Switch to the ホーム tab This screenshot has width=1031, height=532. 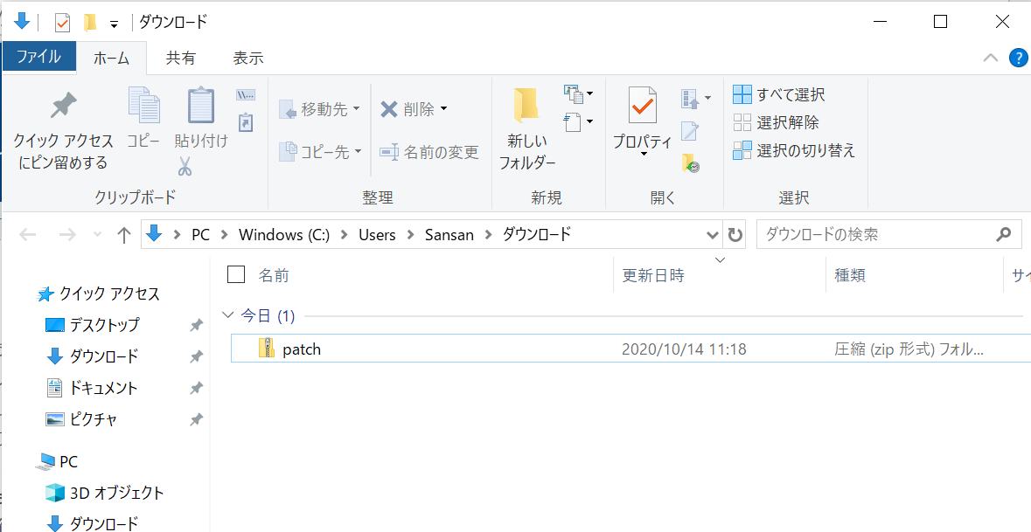(112, 58)
